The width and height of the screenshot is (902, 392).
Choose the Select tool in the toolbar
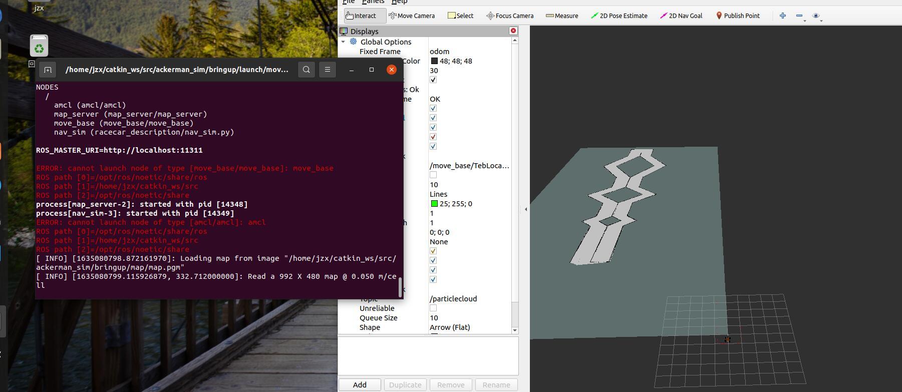(x=460, y=16)
